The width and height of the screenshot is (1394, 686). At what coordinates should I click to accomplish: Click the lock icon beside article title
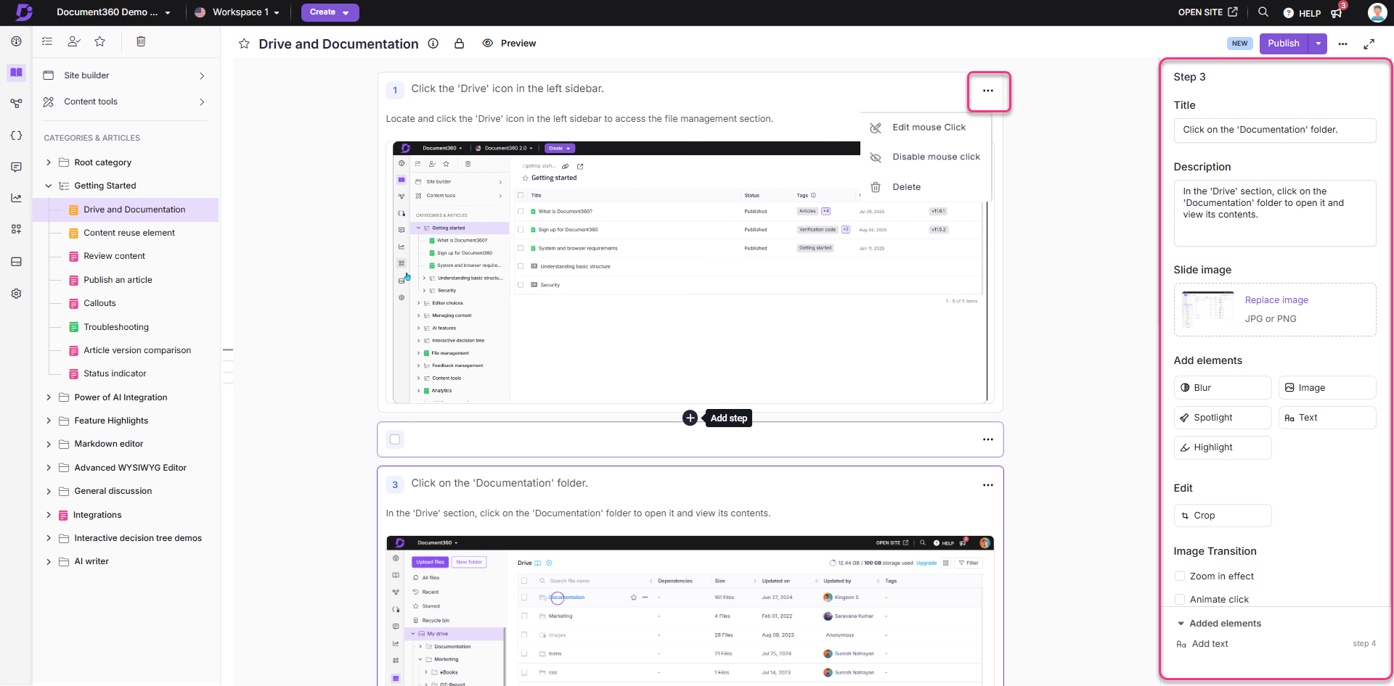[x=459, y=44]
